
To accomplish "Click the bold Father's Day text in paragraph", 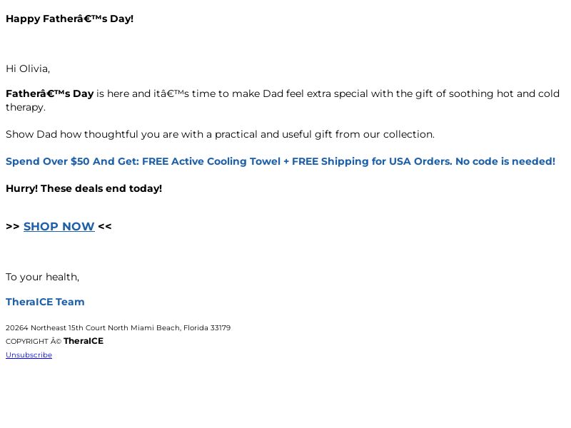I will click(50, 93).
